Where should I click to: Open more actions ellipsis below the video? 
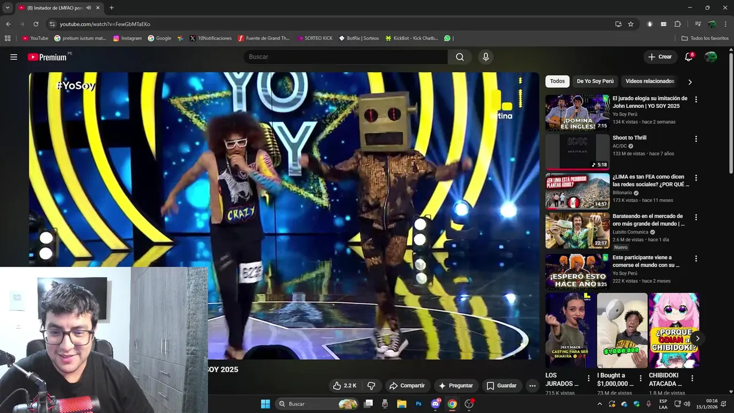point(532,385)
